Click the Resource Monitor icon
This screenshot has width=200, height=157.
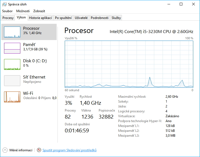(x=39, y=150)
